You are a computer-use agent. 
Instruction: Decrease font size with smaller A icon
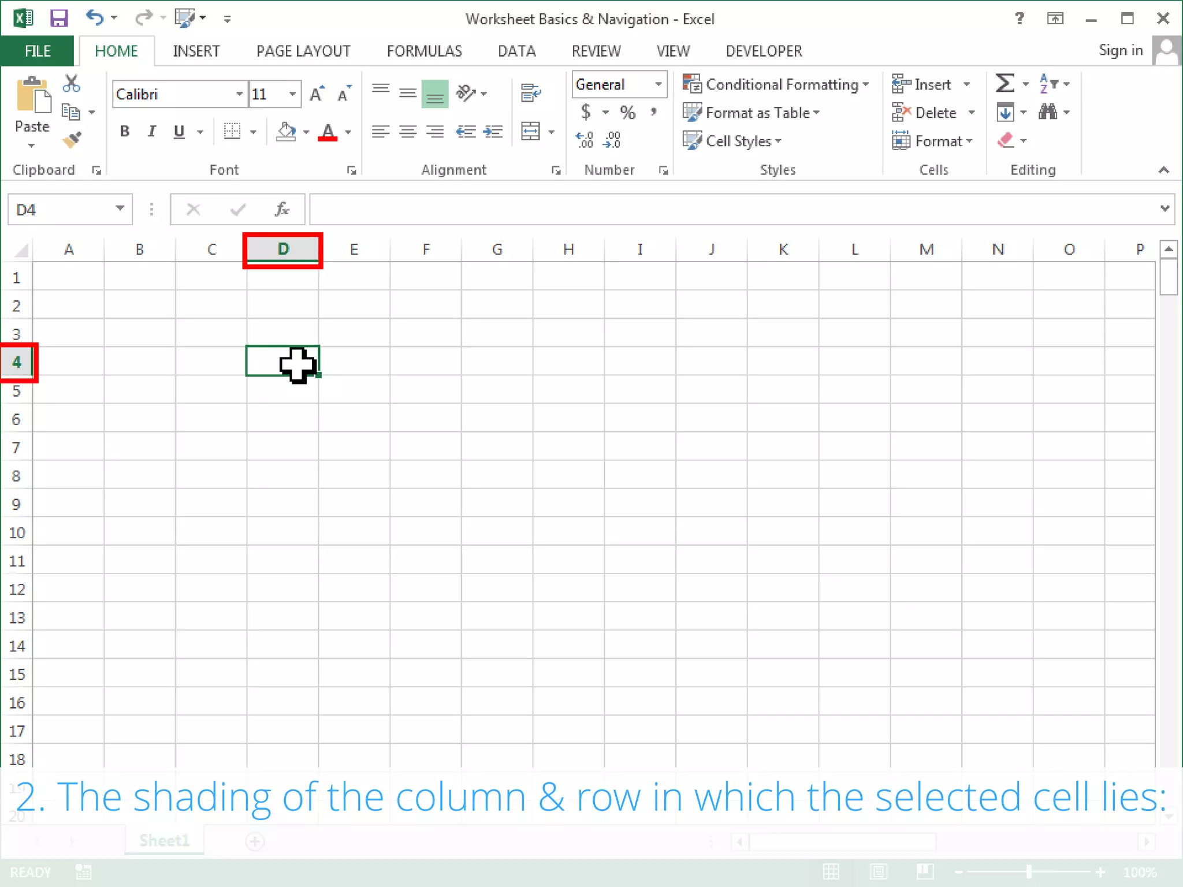[344, 94]
